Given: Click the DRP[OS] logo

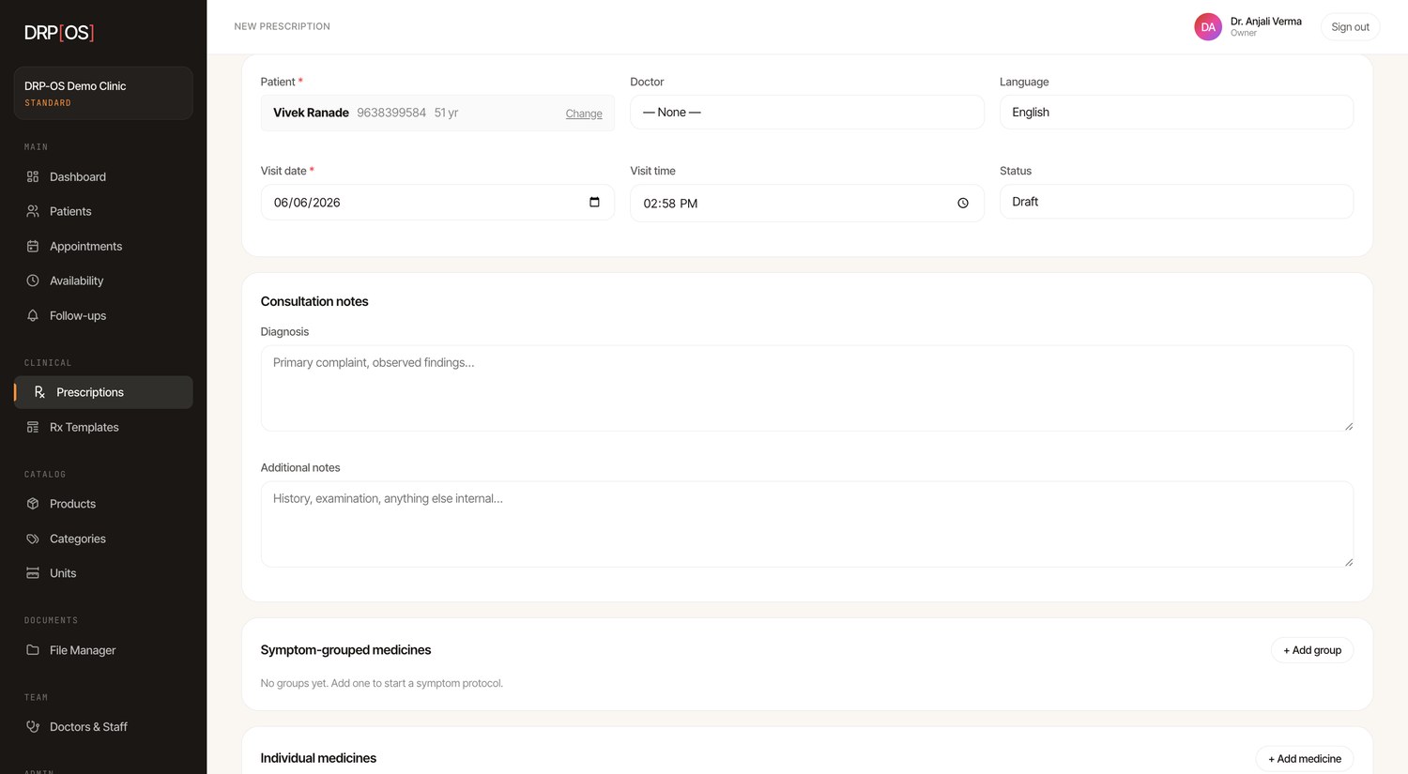Looking at the screenshot, I should click(x=59, y=33).
